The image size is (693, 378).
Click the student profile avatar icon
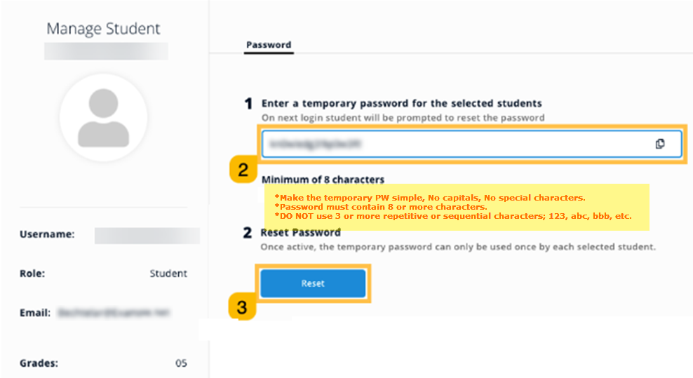point(103,117)
